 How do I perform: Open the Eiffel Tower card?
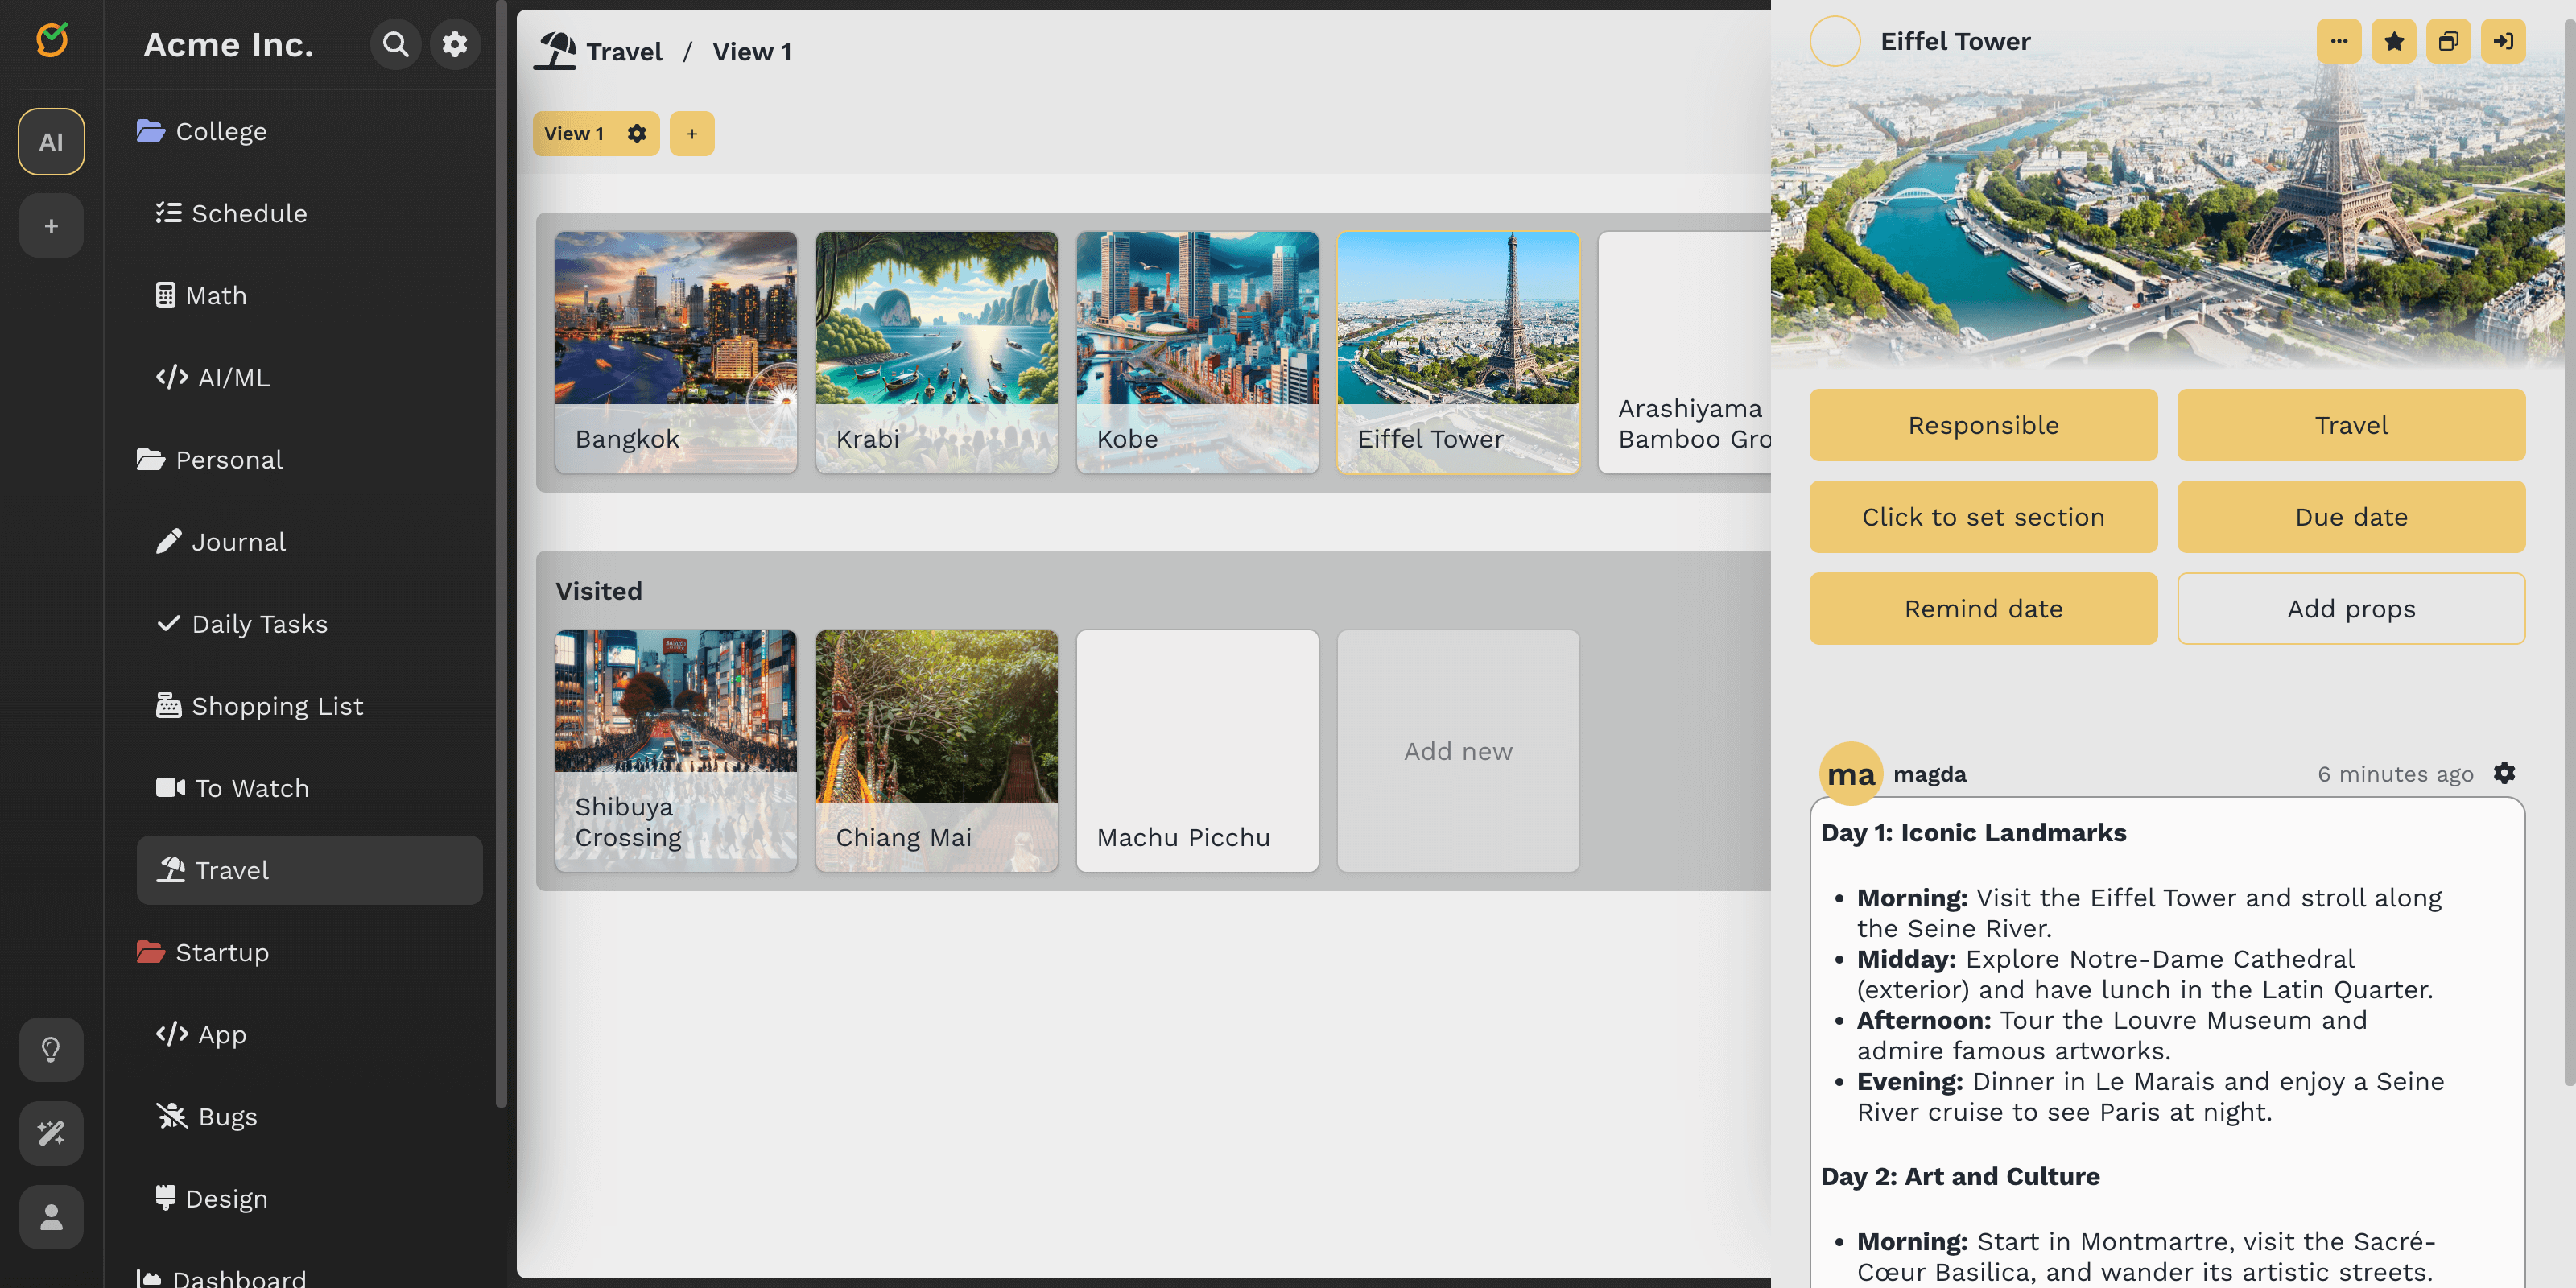(x=1458, y=352)
